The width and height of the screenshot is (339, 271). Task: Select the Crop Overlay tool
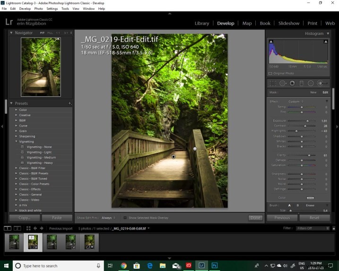click(273, 83)
